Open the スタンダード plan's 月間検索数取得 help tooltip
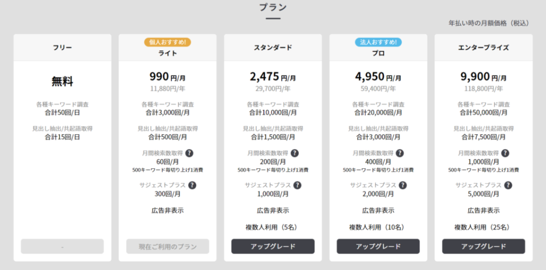 295,153
